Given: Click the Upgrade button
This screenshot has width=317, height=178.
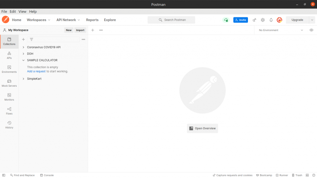Looking at the screenshot, I should [297, 20].
